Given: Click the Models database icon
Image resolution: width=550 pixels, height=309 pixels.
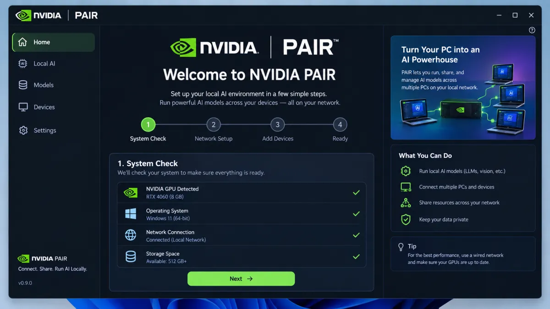Looking at the screenshot, I should [x=22, y=85].
